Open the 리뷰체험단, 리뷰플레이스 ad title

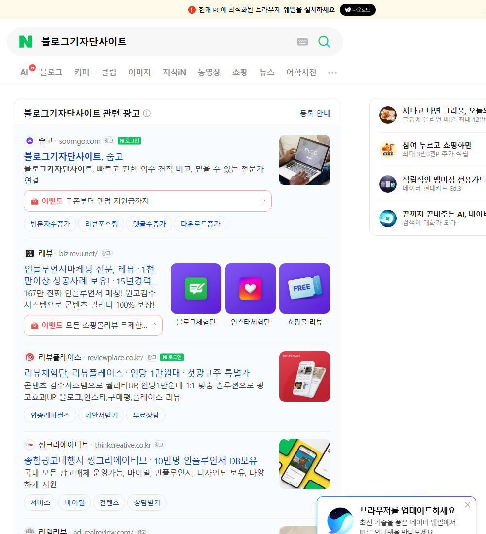(137, 373)
